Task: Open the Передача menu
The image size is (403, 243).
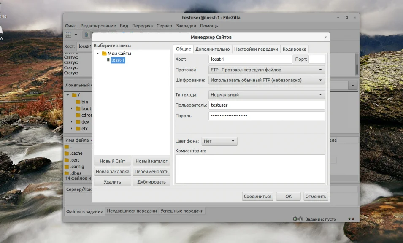Action: (x=142, y=26)
